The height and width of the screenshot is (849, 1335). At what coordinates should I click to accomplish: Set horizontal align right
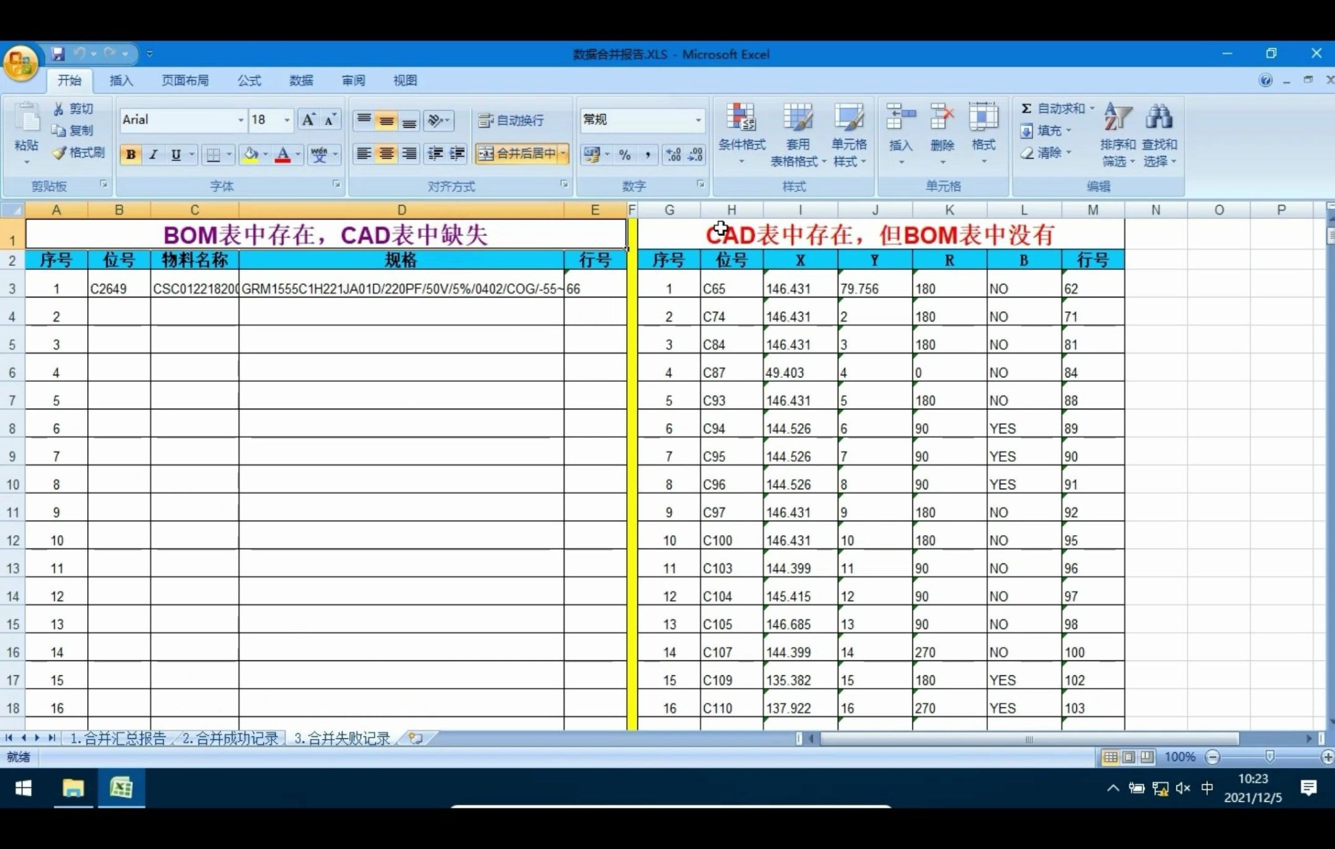tap(409, 153)
